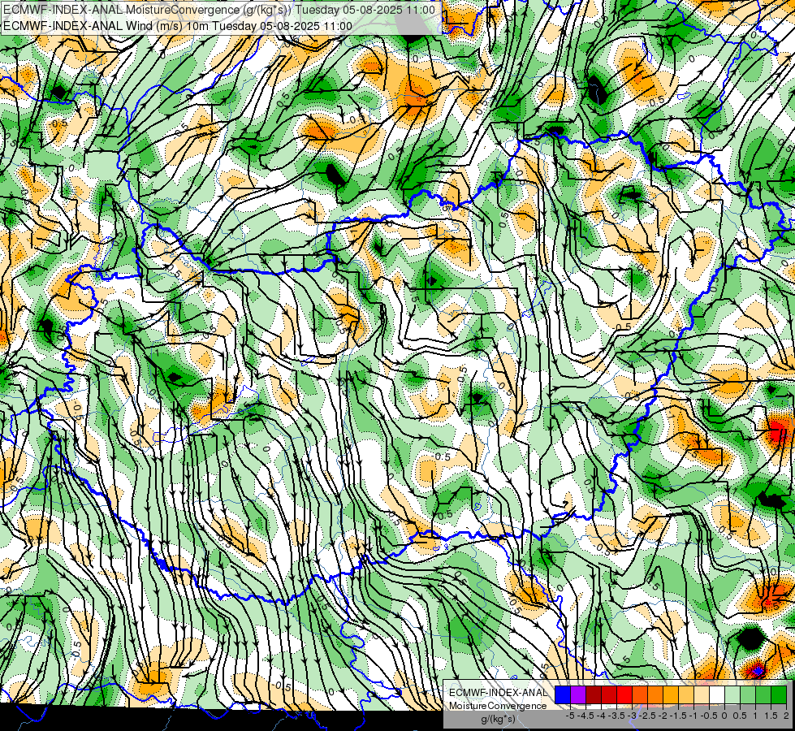Click the blue legend swatch below -5
Image resolution: width=795 pixels, height=731 pixels.
[563, 695]
